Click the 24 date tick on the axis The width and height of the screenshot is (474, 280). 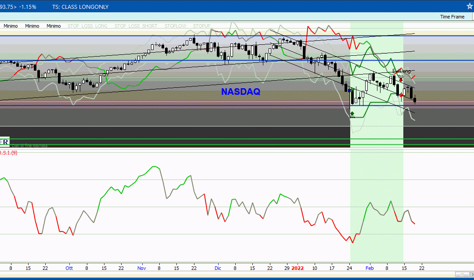[349, 268]
